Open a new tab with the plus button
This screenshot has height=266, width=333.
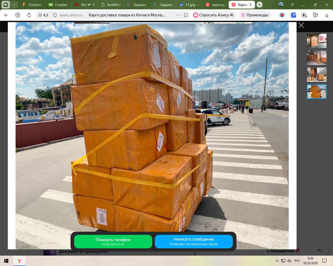(259, 5)
